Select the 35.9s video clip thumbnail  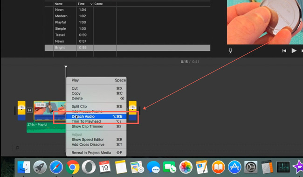(50, 111)
